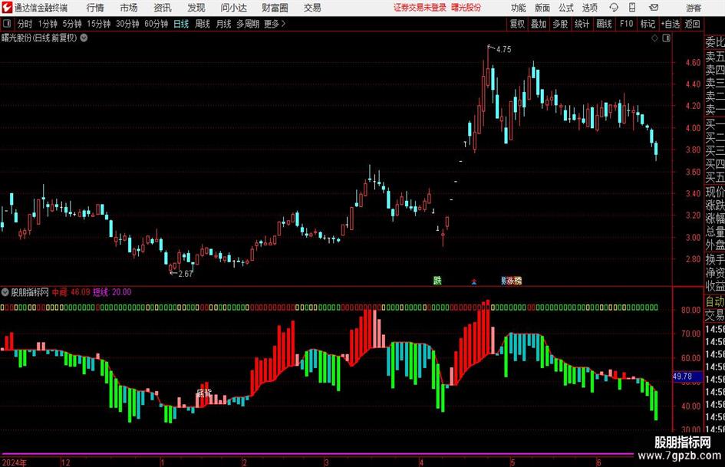The width and height of the screenshot is (725, 467).
Task: Click the 跌 marker on the chart
Action: [437, 280]
